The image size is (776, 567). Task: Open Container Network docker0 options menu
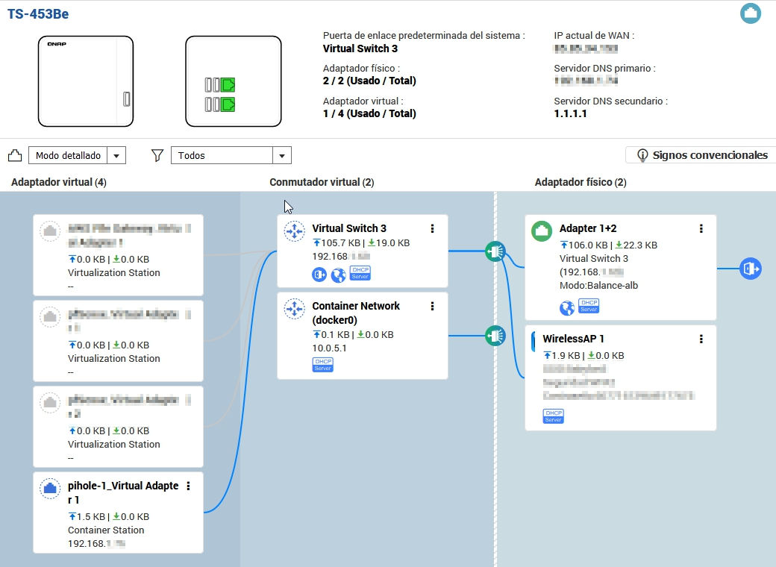click(432, 306)
